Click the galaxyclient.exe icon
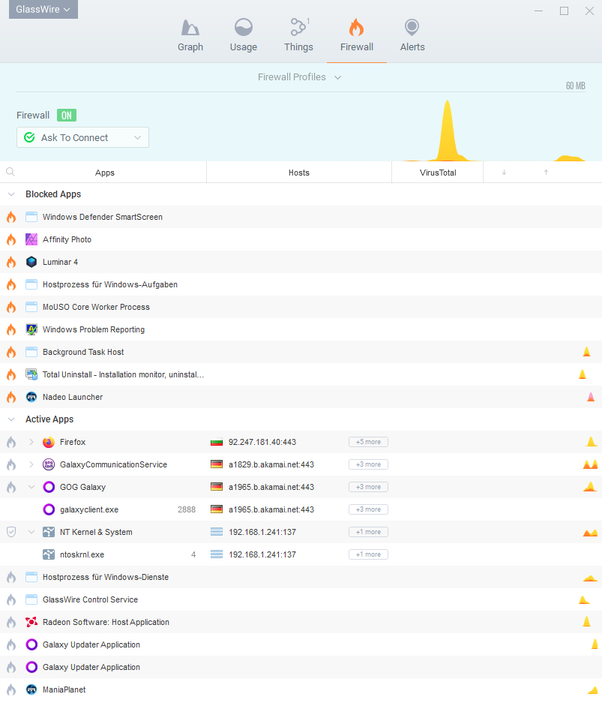The image size is (602, 703). (x=49, y=509)
